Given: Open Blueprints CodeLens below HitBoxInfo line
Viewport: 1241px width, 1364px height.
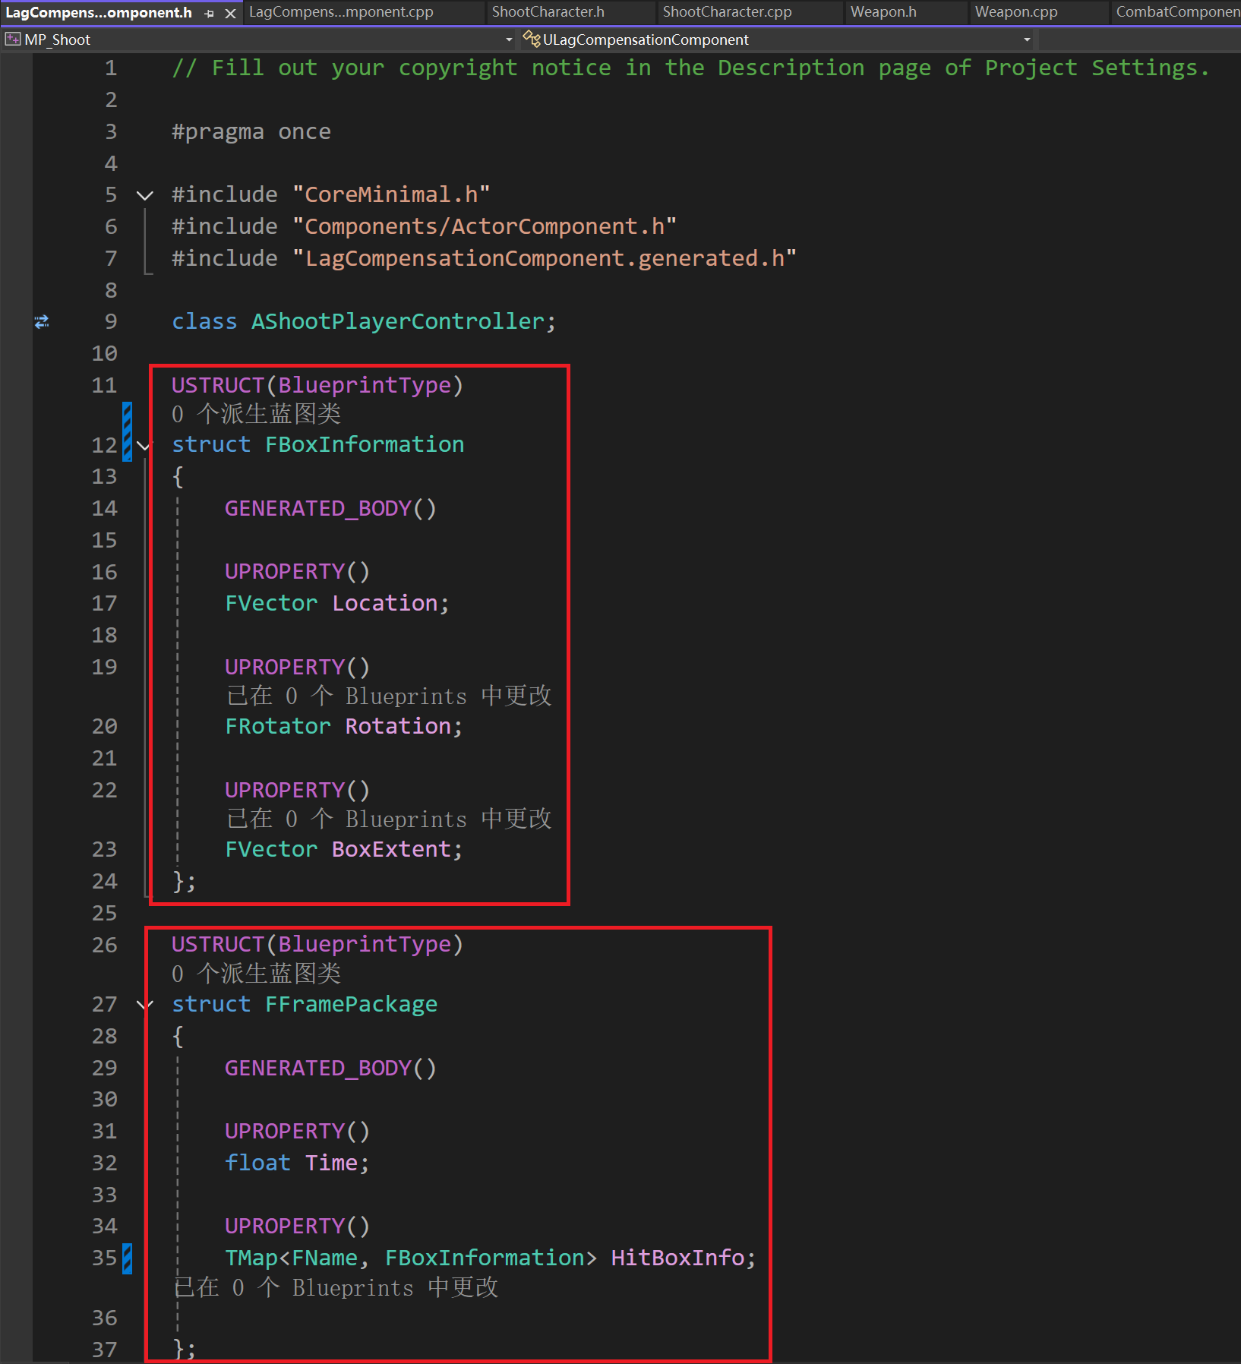Looking at the screenshot, I should pos(336,1287).
